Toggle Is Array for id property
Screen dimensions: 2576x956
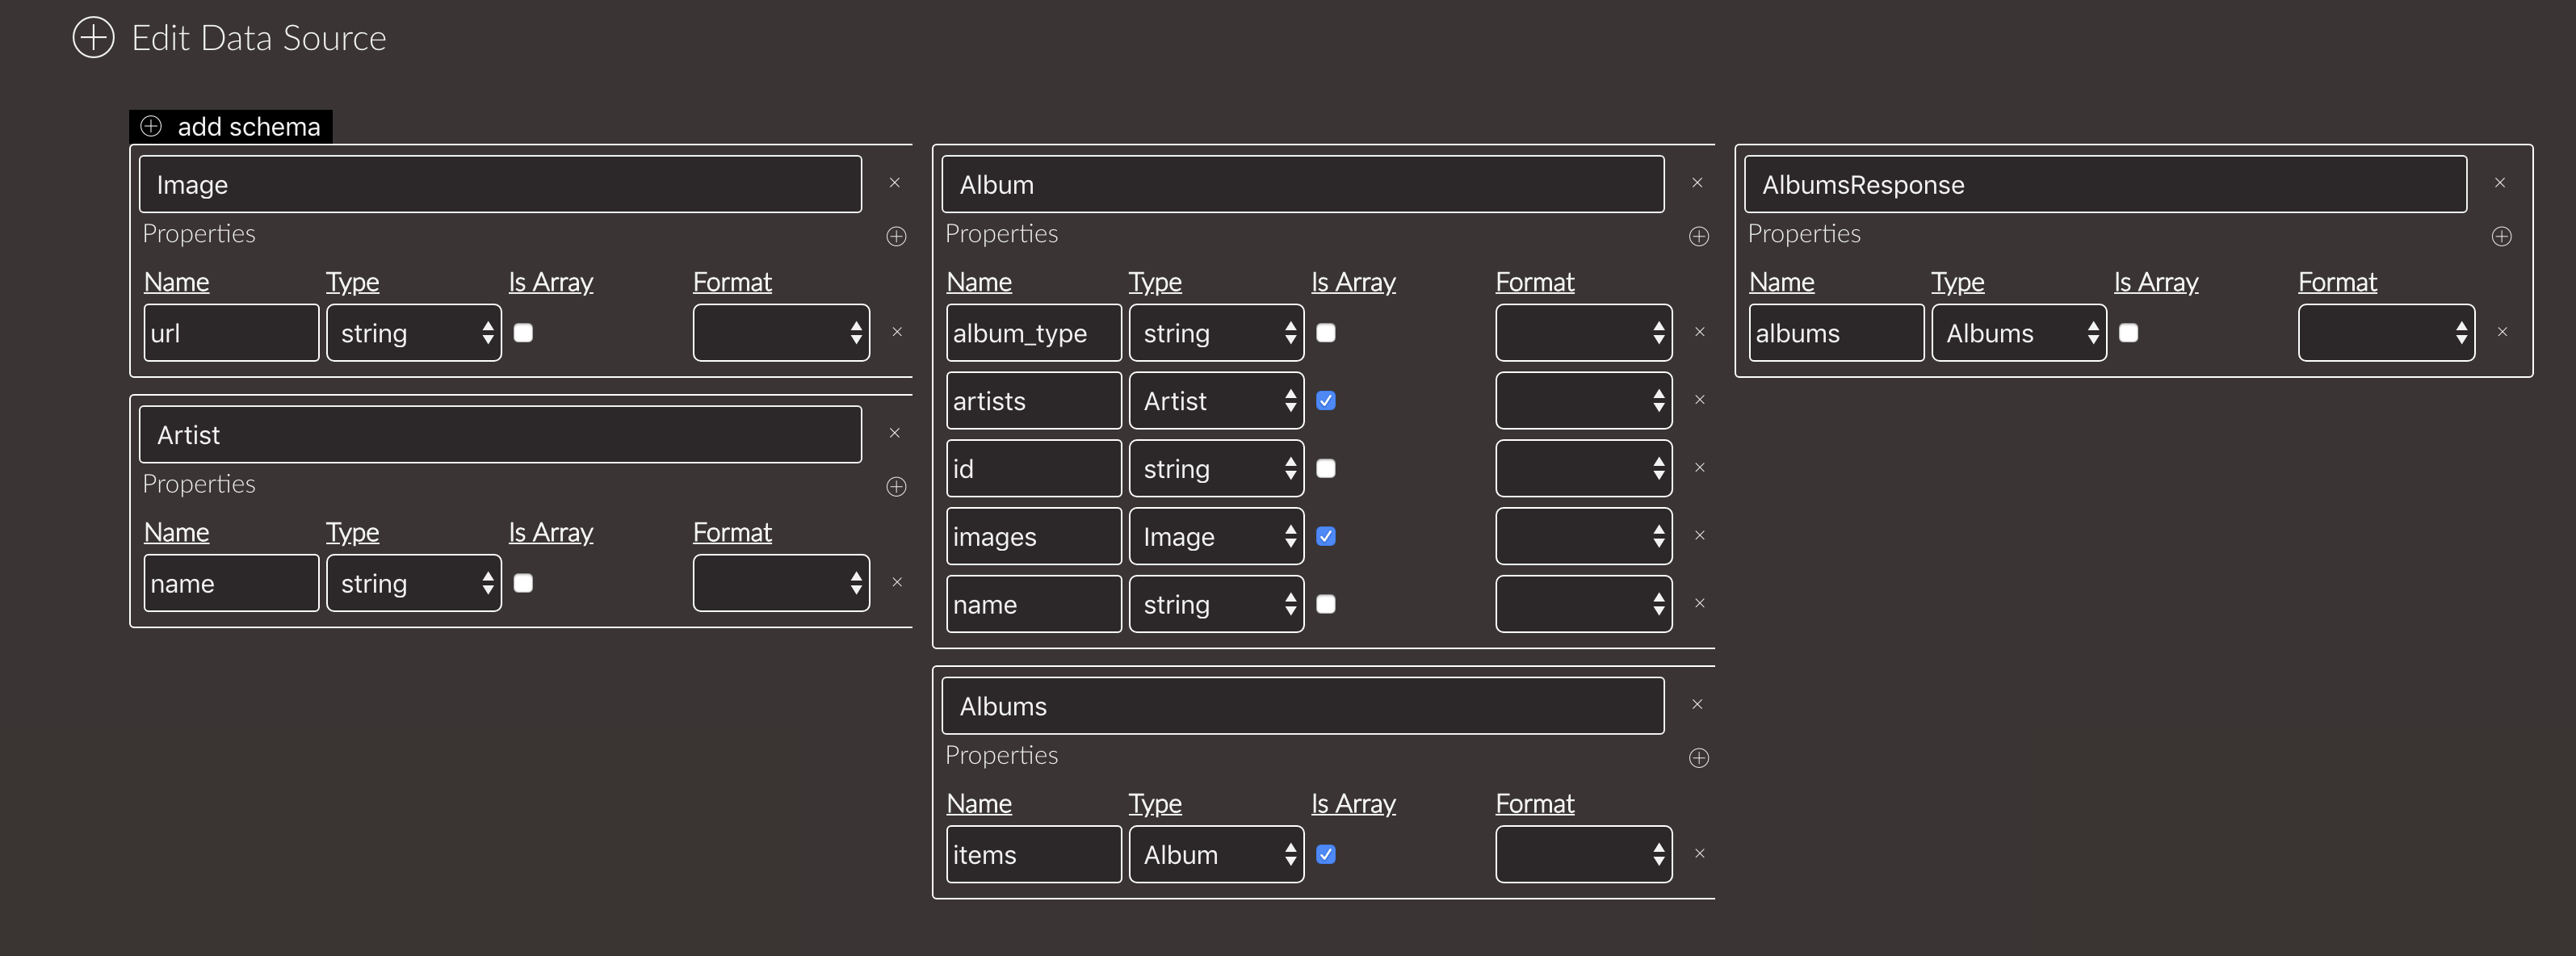click(x=1326, y=469)
